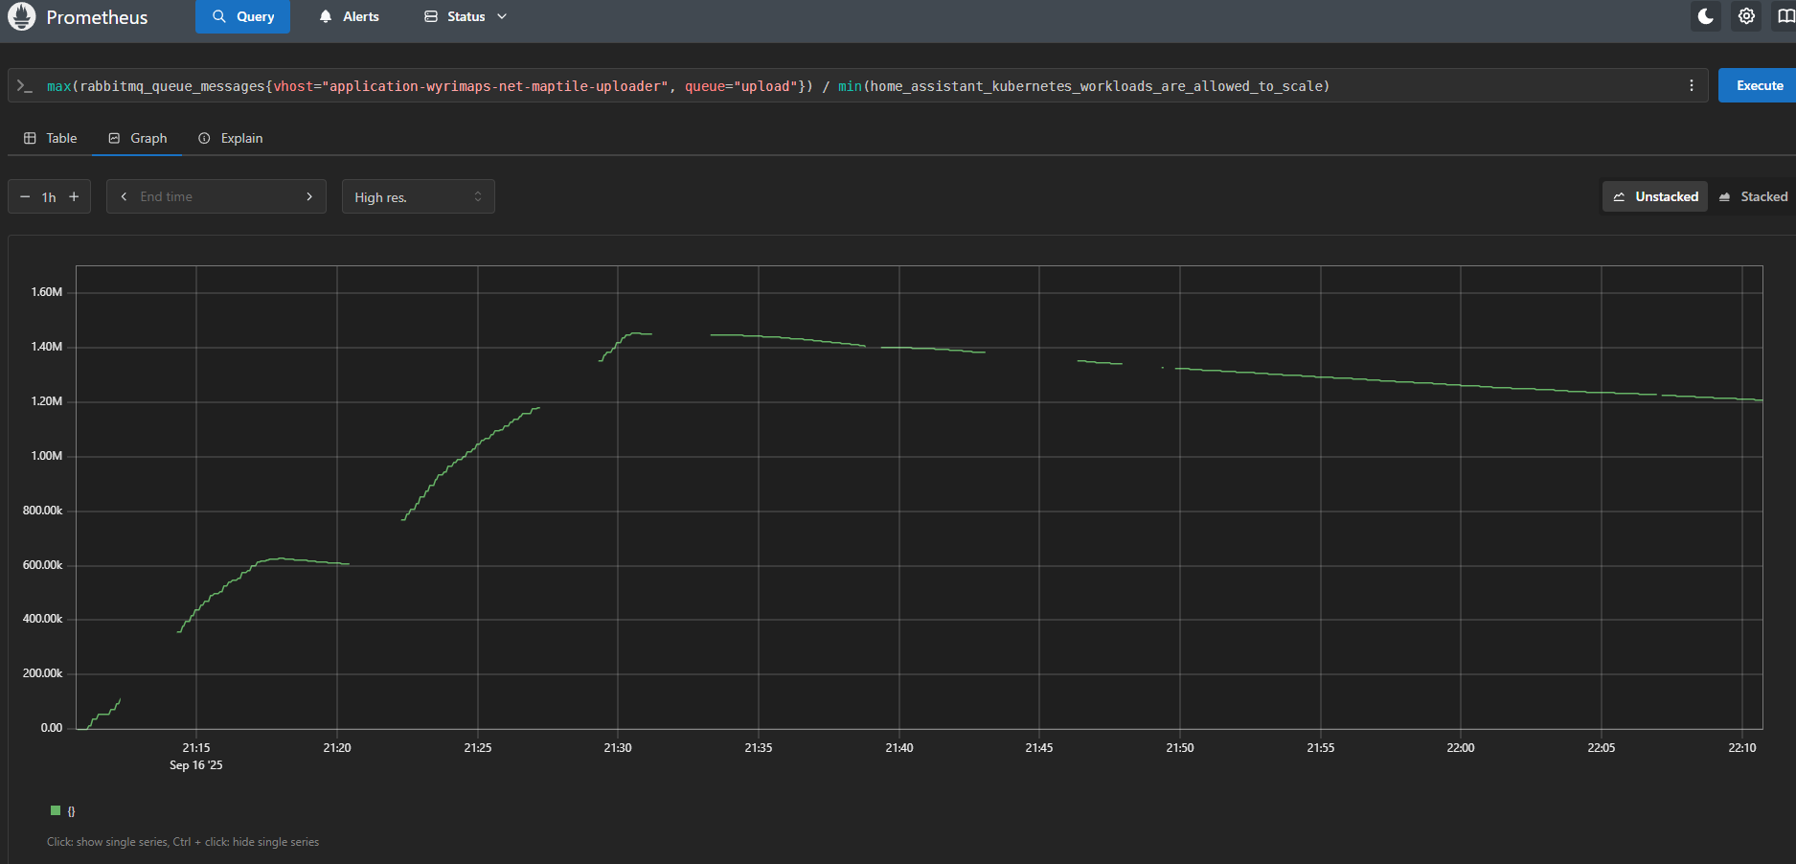The height and width of the screenshot is (864, 1796).
Task: Click the Prometheus flame logo
Action: [x=21, y=16]
